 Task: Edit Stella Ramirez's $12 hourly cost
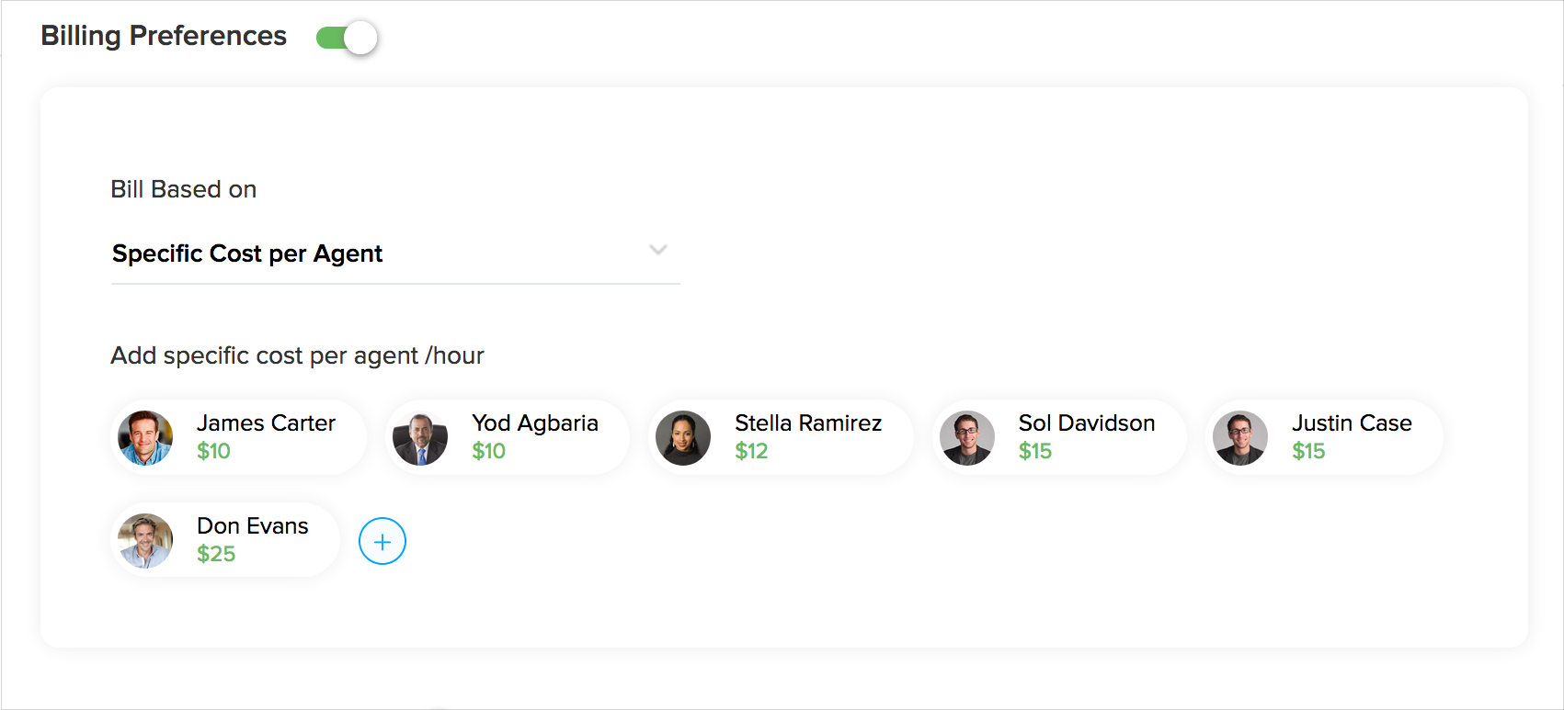click(751, 451)
